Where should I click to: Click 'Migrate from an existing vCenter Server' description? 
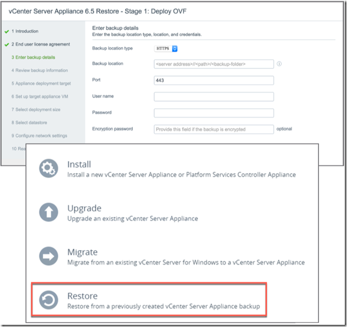(x=186, y=262)
